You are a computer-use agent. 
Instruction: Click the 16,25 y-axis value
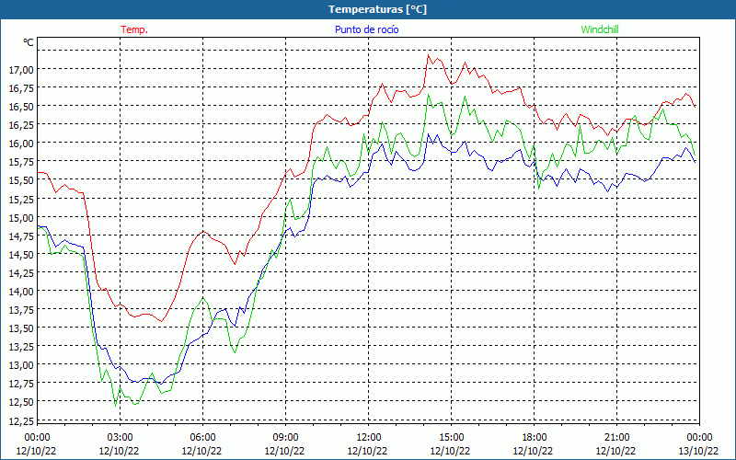21,125
